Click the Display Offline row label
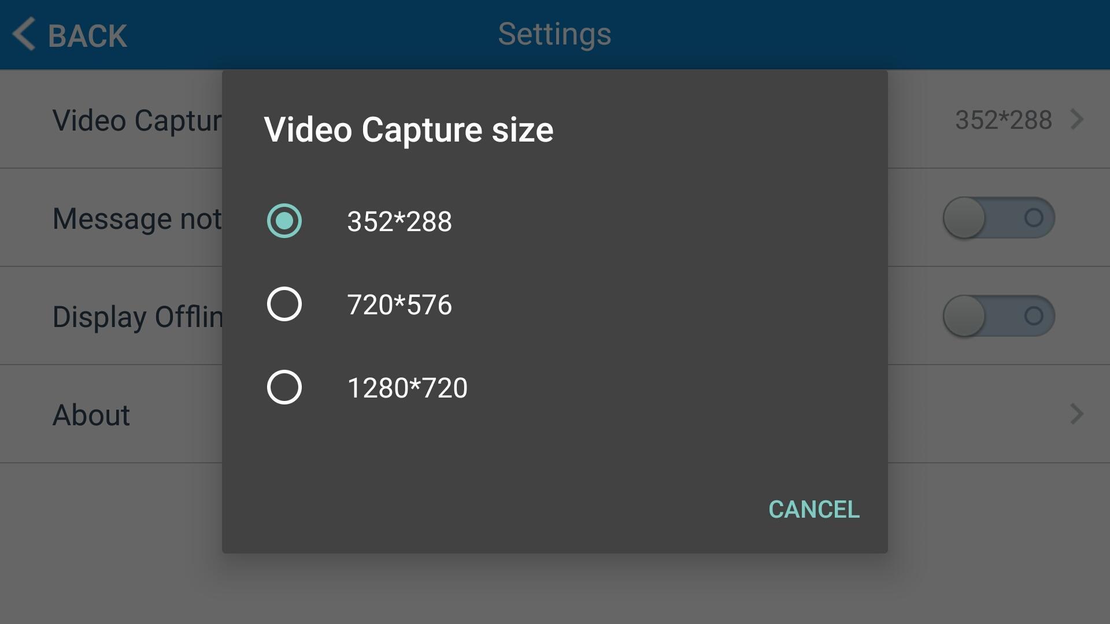The height and width of the screenshot is (624, 1110). (138, 317)
